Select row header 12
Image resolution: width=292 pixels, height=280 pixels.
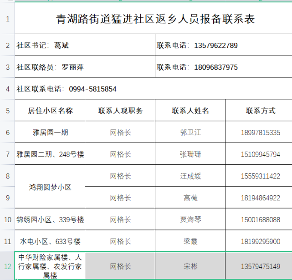(x=7, y=266)
